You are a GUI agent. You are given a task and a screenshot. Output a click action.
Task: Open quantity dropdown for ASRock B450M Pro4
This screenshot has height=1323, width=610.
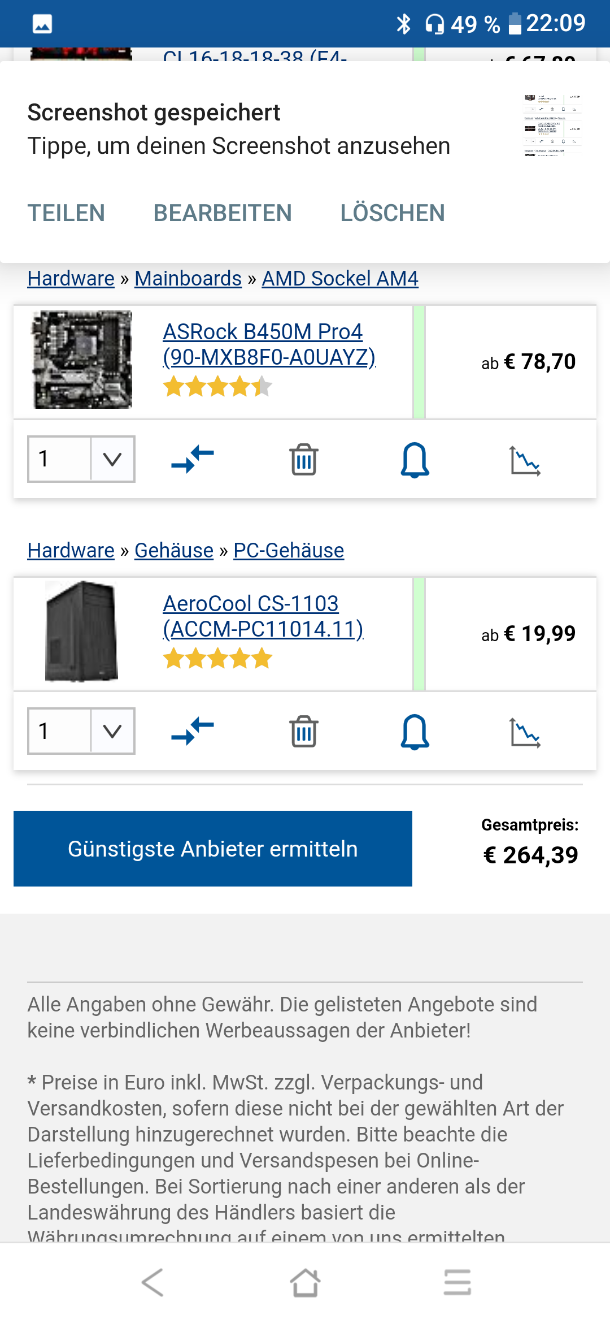point(81,459)
